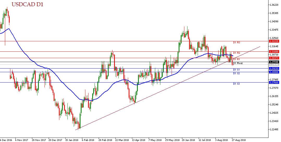Click the 20 Dec 2017 date label

click(55, 140)
